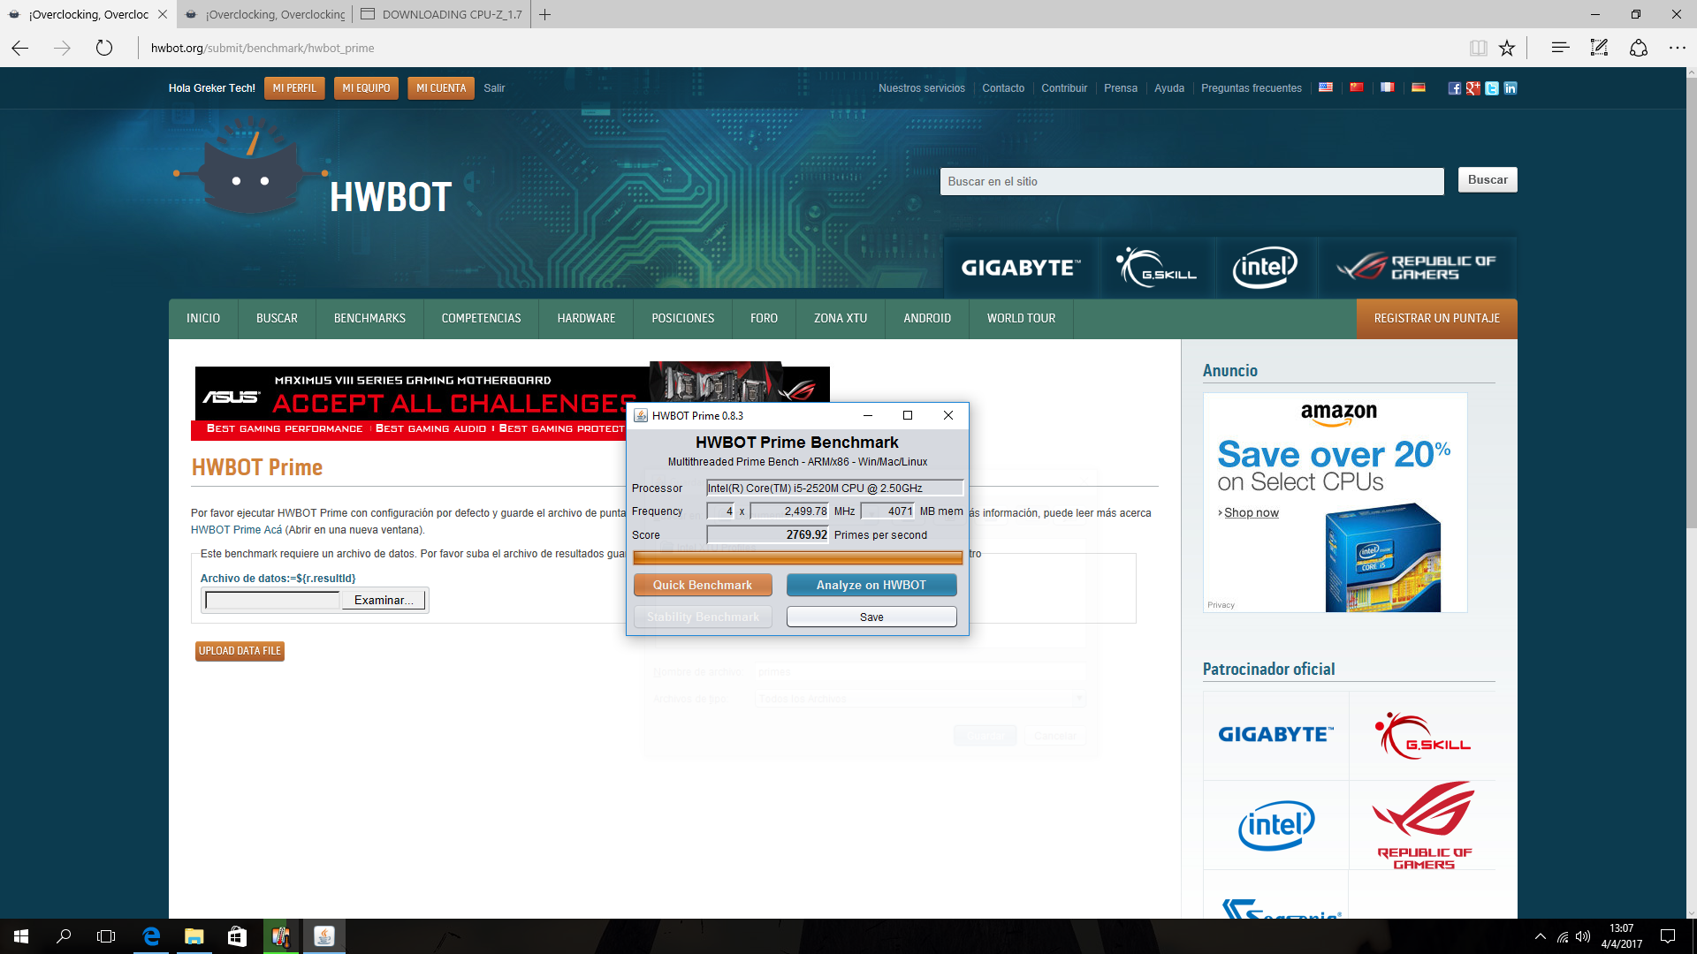Click GIGABYTE sponsor banner in header
Viewport: 1697px width, 954px height.
[x=1021, y=267]
